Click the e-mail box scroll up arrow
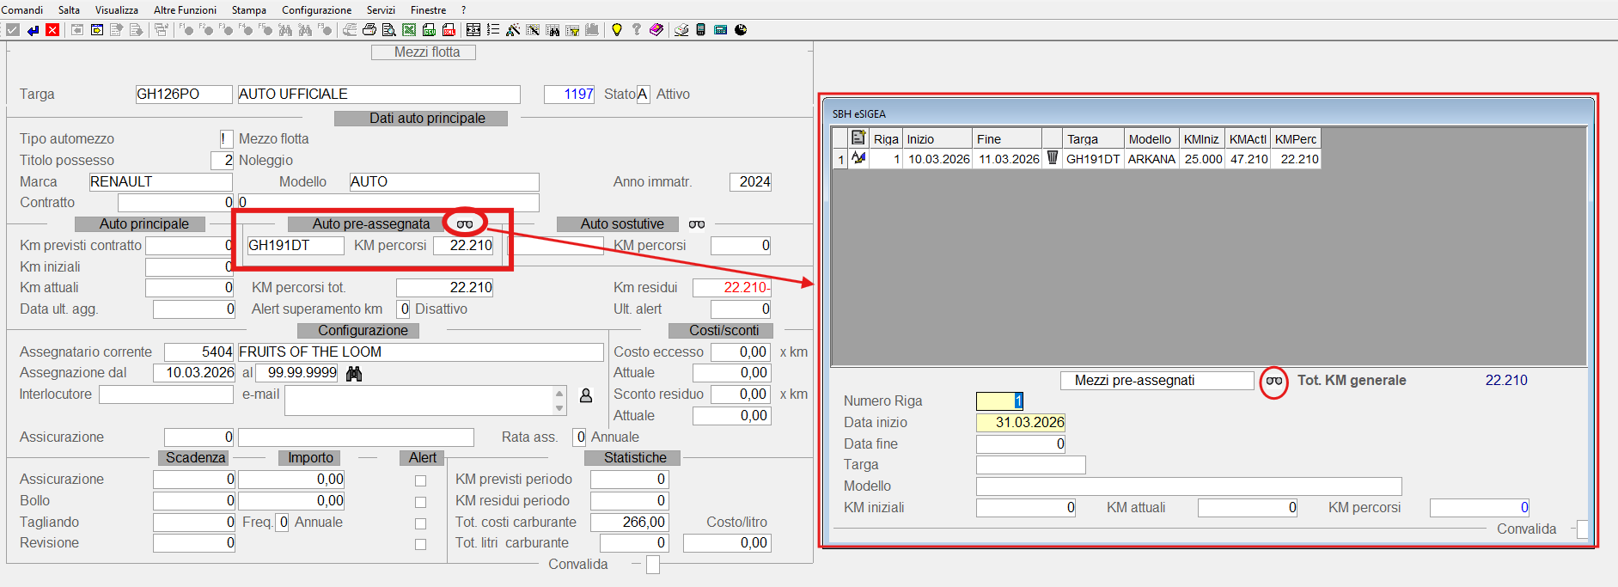This screenshot has width=1618, height=587. pos(559,393)
